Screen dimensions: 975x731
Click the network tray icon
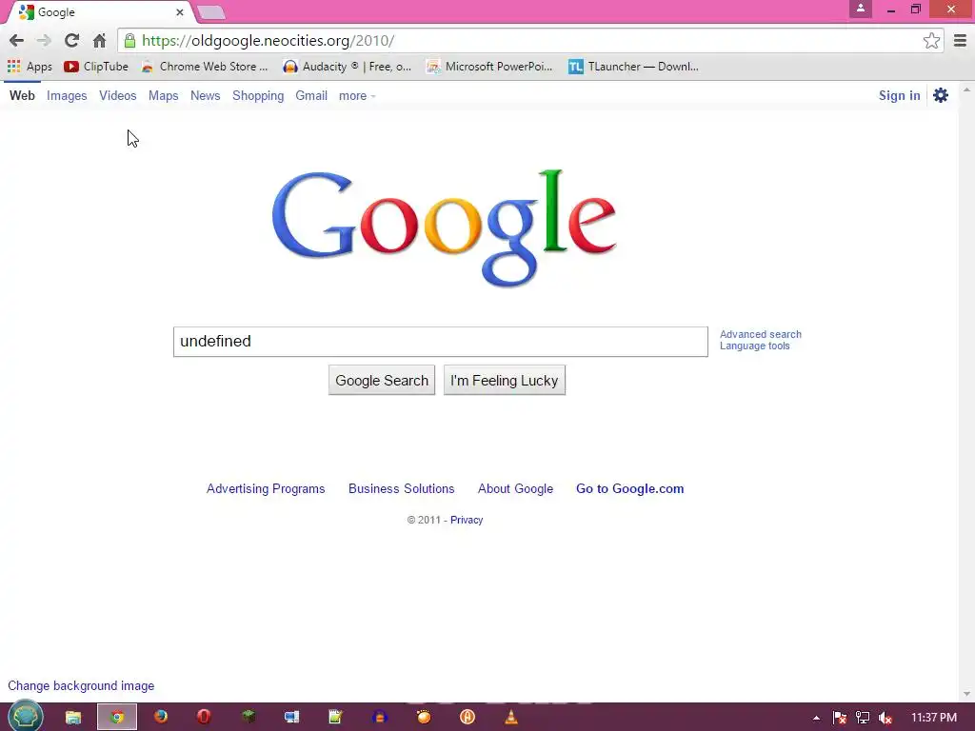(x=863, y=718)
